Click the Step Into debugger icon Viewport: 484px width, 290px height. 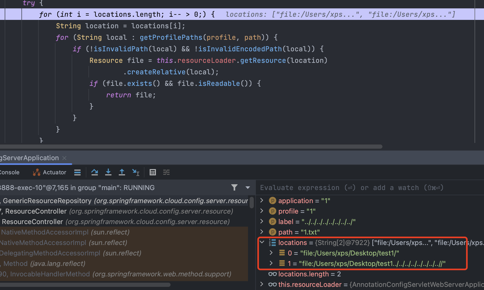click(108, 172)
